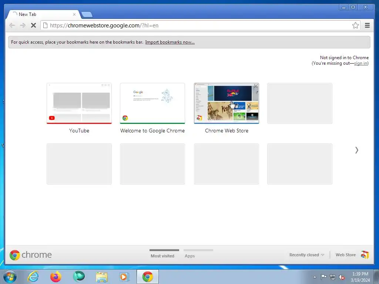Open the YouTube thumbnail
The image size is (379, 284).
click(79, 104)
